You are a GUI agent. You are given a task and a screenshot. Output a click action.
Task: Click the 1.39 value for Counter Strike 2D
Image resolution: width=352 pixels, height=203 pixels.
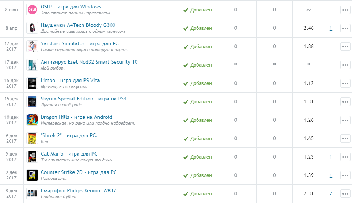[x=308, y=175]
